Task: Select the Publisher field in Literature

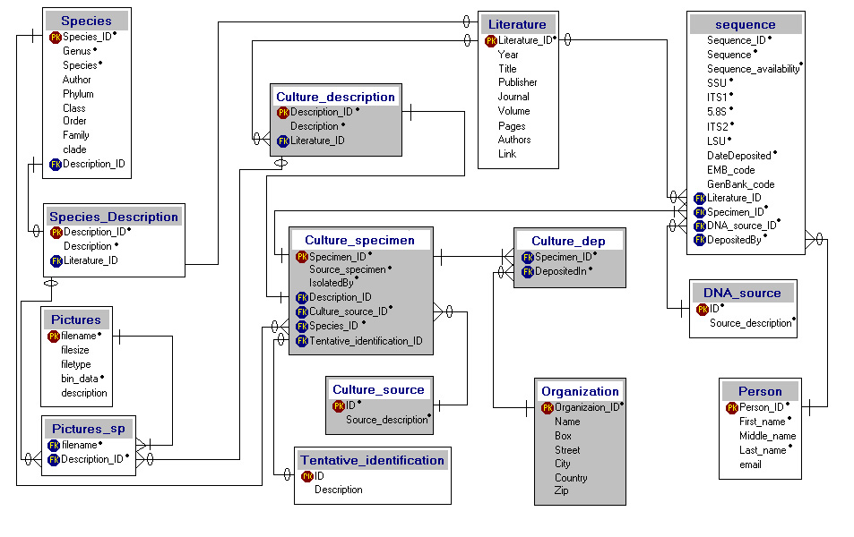Action: [x=517, y=82]
